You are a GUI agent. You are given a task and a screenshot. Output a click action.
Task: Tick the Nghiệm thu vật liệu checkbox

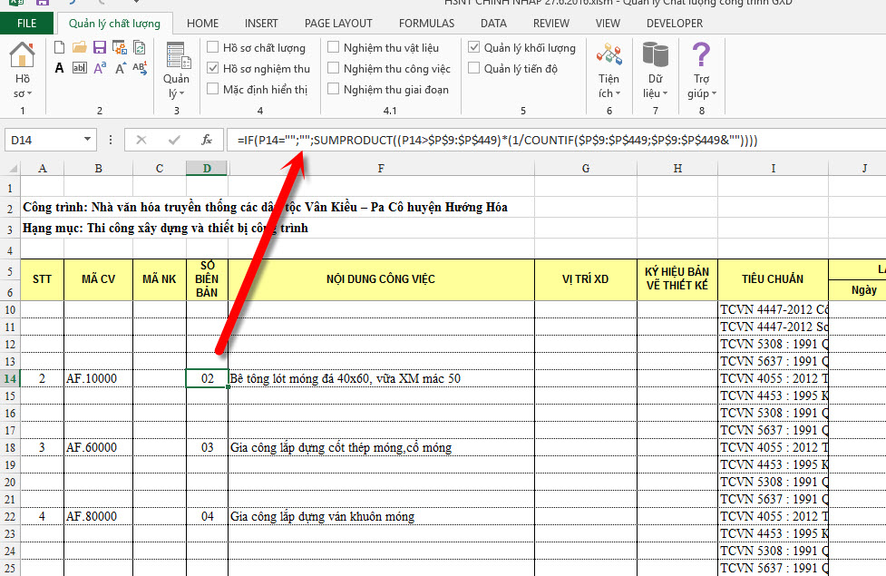point(334,47)
